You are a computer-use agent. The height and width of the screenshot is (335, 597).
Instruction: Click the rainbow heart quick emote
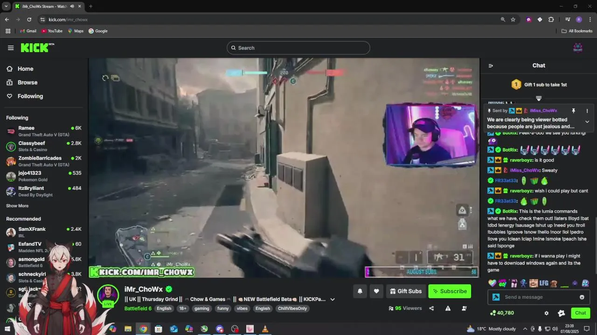click(492, 283)
